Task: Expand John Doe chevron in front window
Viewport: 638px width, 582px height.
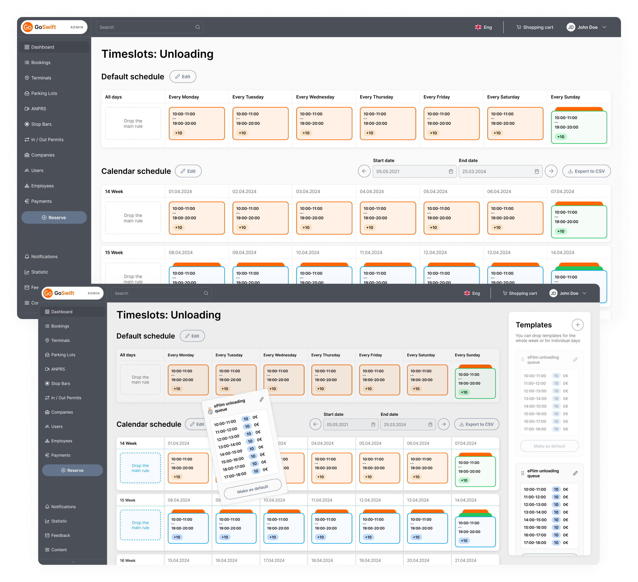Action: coord(585,293)
